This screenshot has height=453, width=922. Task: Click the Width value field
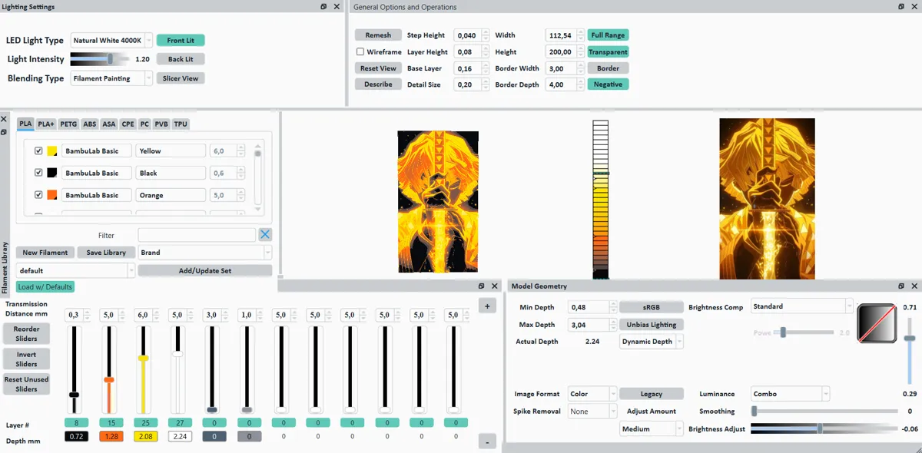(565, 35)
